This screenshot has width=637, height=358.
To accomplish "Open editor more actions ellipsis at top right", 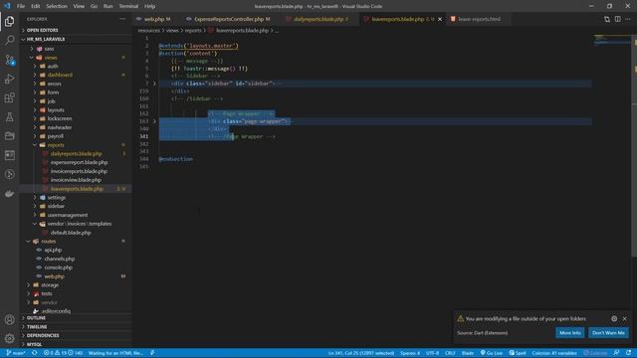I will pos(628,19).
